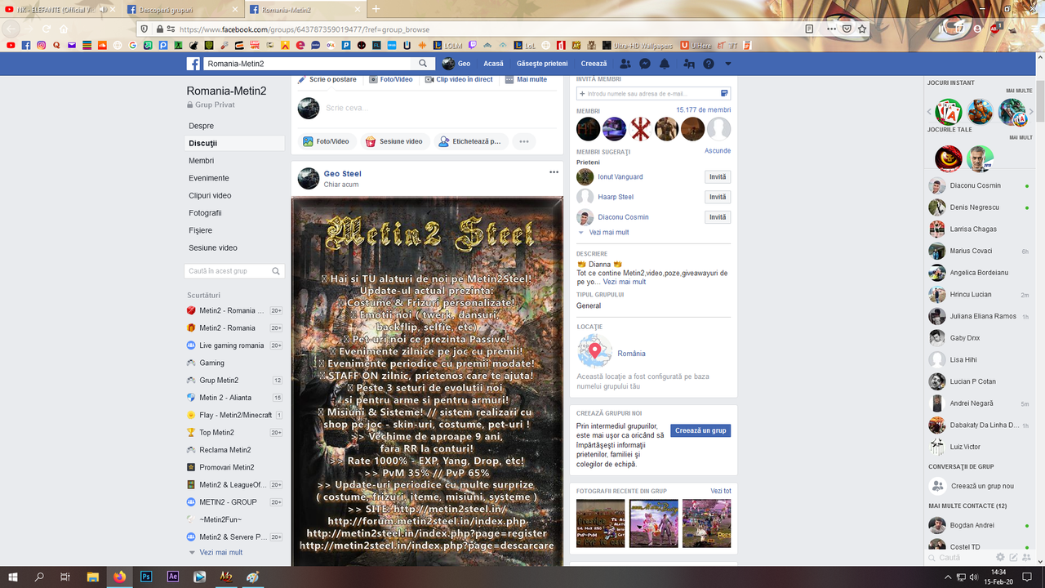The image size is (1045, 588).
Task: Open the 'Mai multe' composer tab
Action: 527,79
